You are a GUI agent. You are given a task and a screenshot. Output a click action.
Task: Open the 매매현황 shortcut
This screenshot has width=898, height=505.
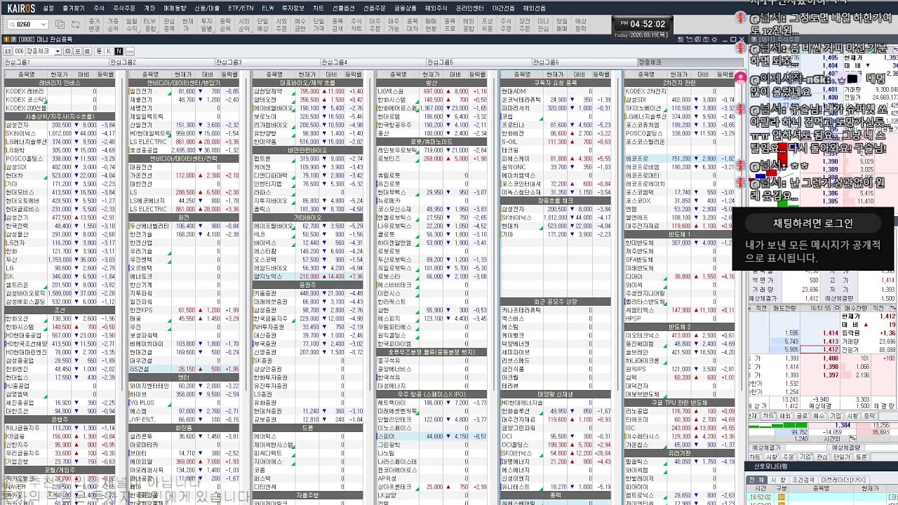pyautogui.click(x=431, y=25)
